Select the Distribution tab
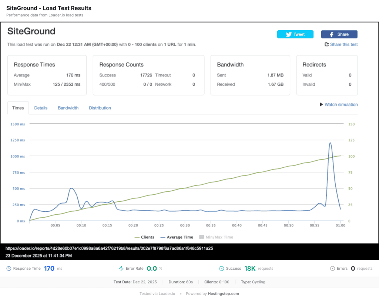Viewport: 379px width, 300px height. (x=100, y=108)
